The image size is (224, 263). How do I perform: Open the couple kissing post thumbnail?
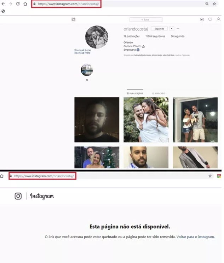146,120
